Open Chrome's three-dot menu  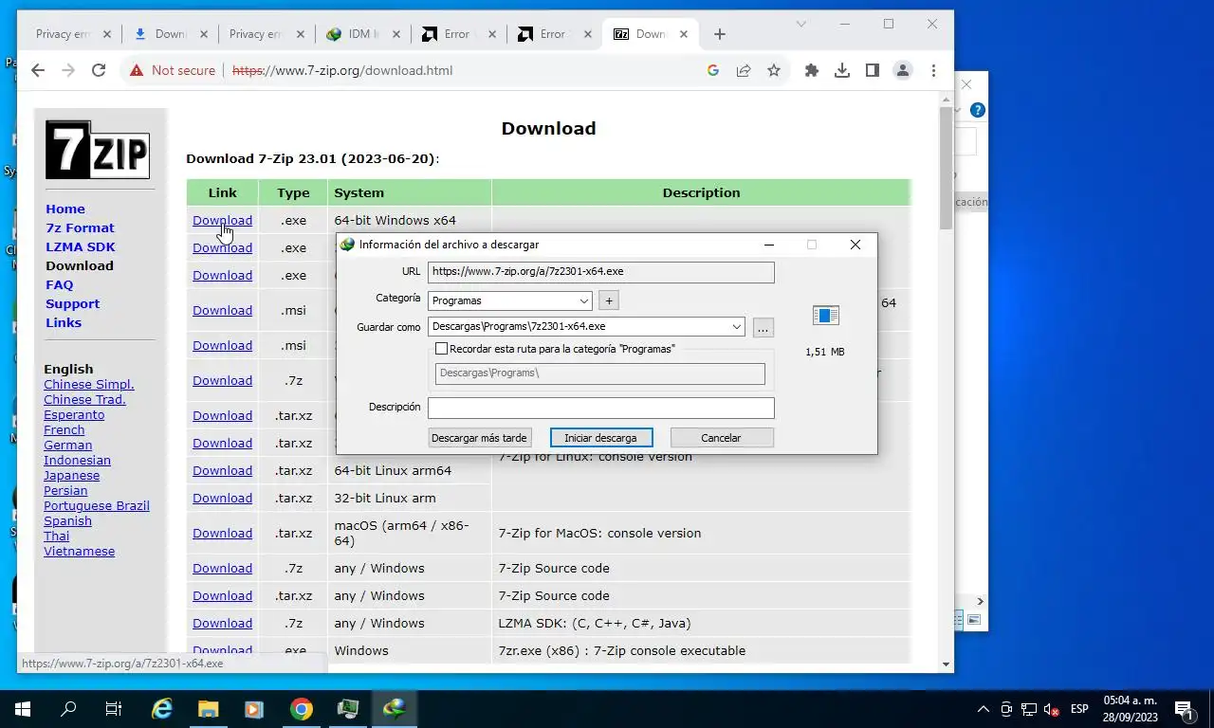[934, 70]
